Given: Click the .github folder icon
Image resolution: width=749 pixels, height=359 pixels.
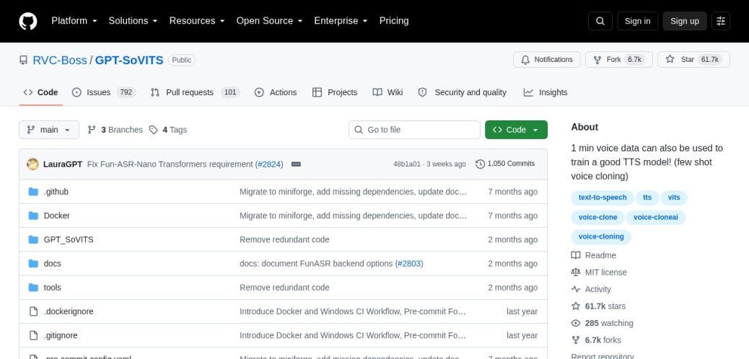Looking at the screenshot, I should pos(33,192).
